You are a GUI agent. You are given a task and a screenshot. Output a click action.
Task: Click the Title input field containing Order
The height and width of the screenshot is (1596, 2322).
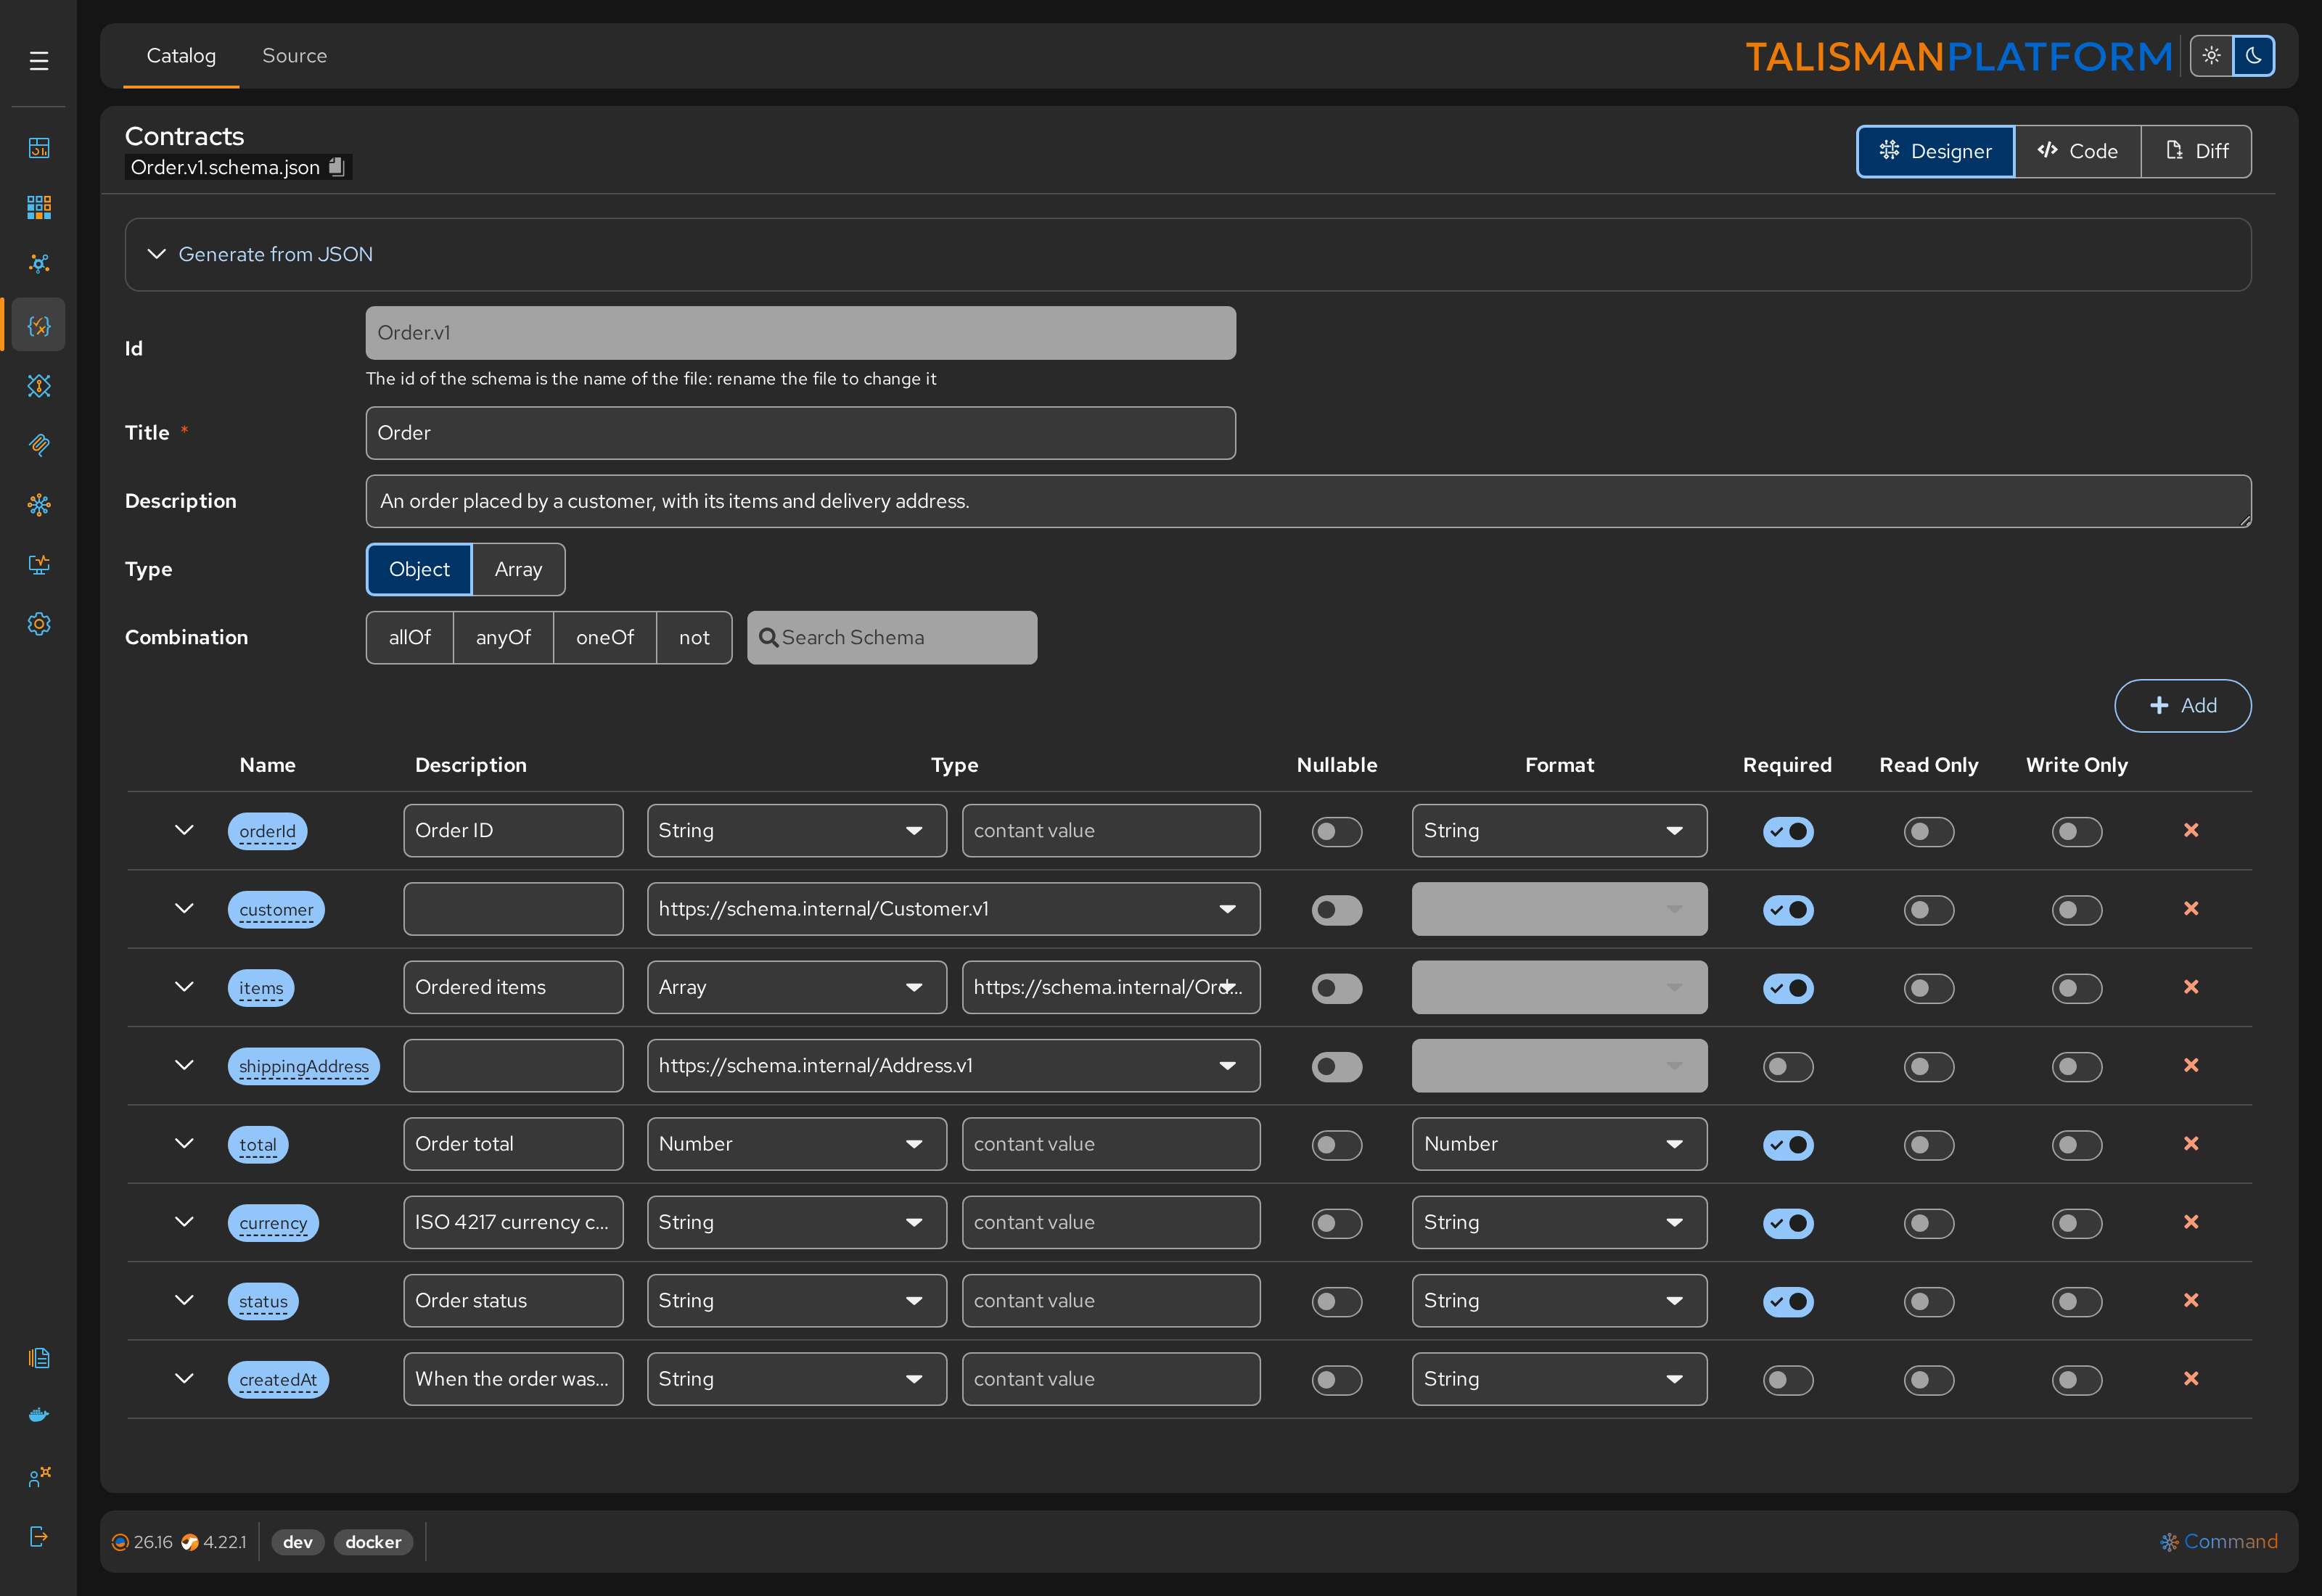tap(801, 433)
